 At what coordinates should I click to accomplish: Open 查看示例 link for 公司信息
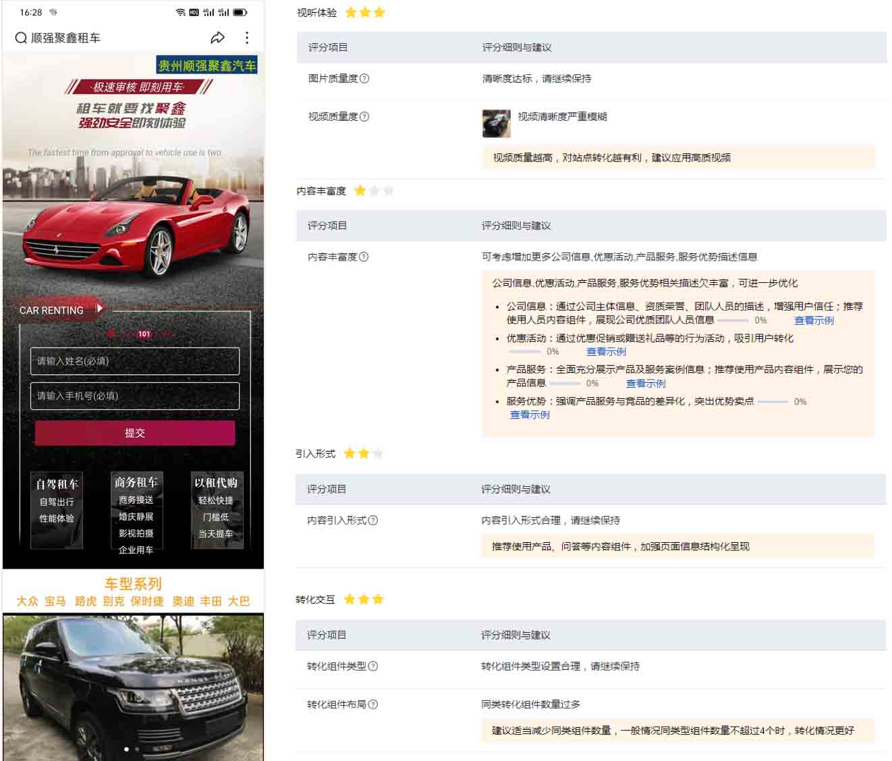pos(814,321)
